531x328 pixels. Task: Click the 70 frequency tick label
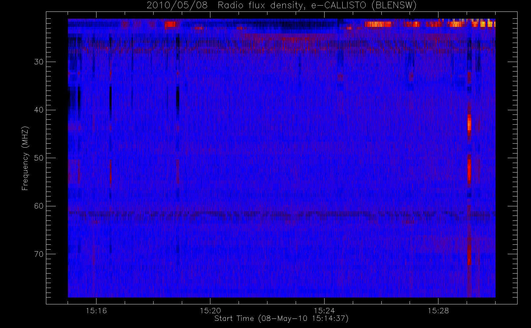point(39,254)
